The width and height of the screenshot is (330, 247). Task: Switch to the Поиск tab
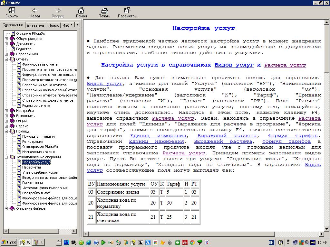tap(53, 25)
